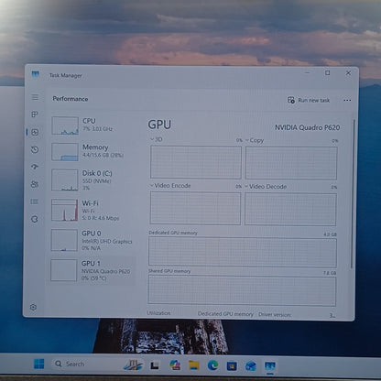
Task: Click the Utilization label at the bottom
Action: pos(158,313)
